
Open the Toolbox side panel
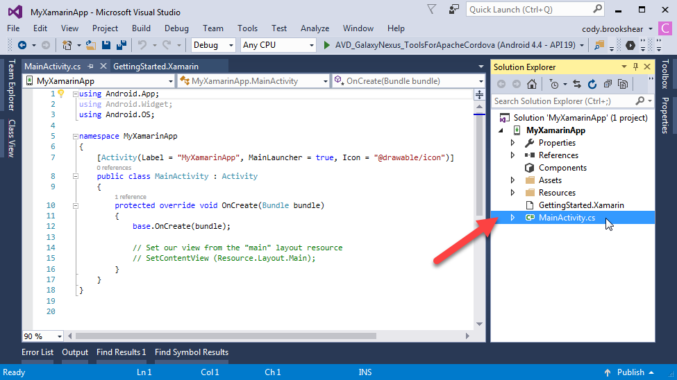[x=665, y=74]
